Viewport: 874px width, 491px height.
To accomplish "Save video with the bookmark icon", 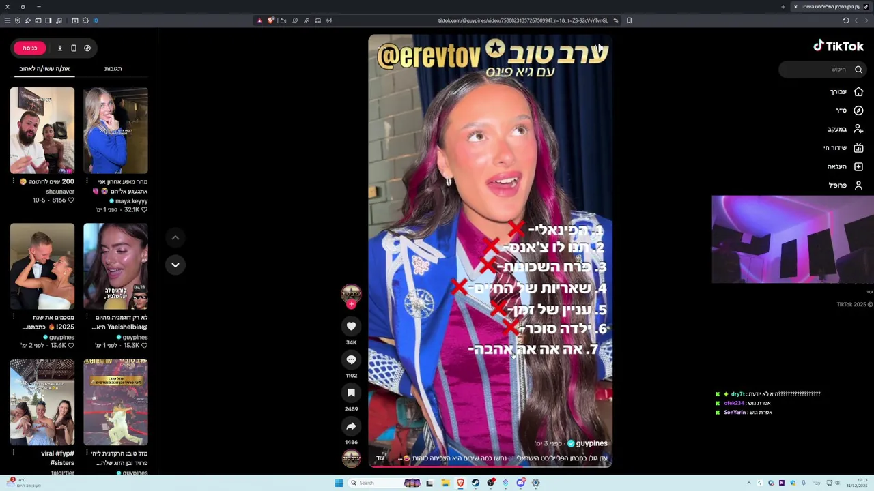I will 351,393.
